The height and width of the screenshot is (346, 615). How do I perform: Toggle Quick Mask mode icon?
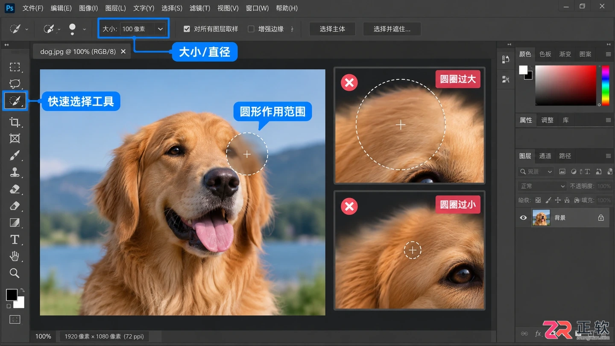point(15,319)
